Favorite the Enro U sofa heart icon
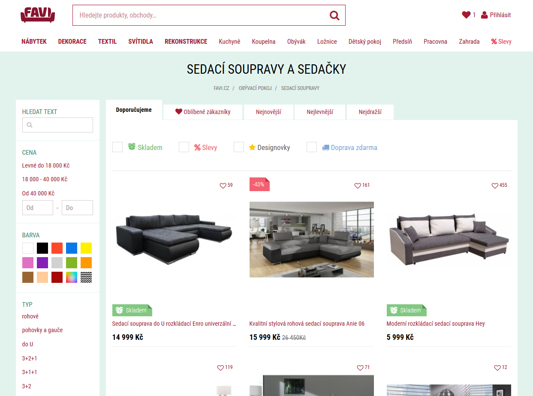The width and height of the screenshot is (533, 396). pyautogui.click(x=223, y=186)
